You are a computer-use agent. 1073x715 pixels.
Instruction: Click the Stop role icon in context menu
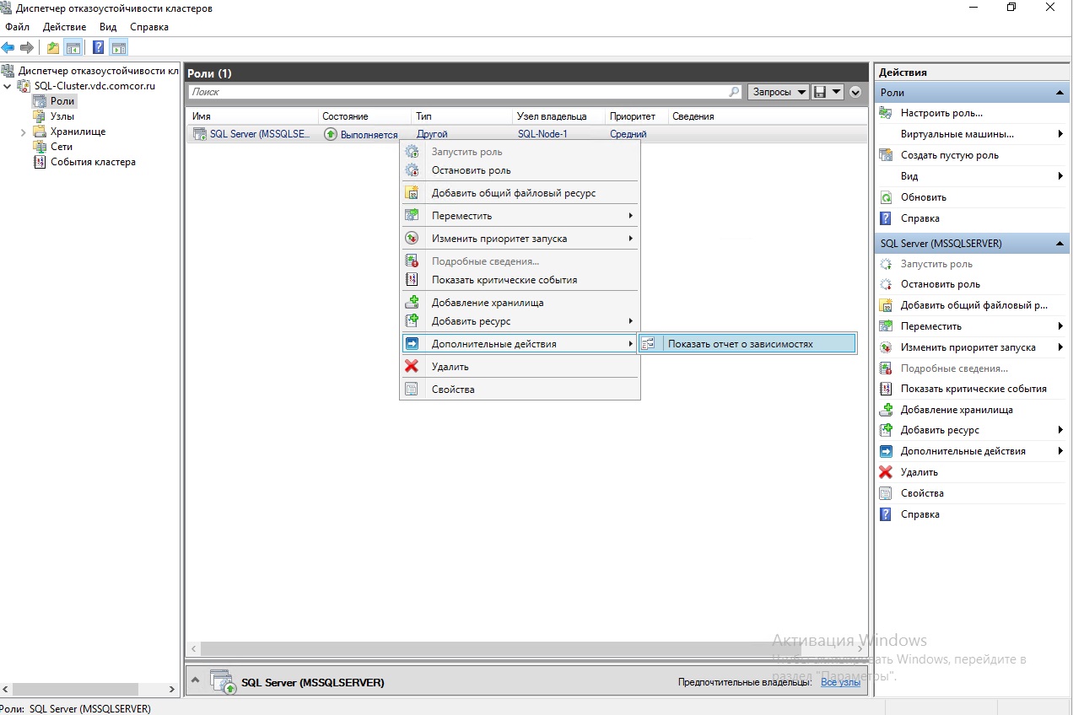tap(412, 169)
